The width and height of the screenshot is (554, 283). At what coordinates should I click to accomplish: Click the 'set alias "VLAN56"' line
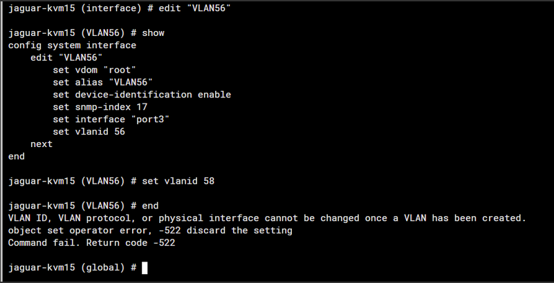(102, 82)
